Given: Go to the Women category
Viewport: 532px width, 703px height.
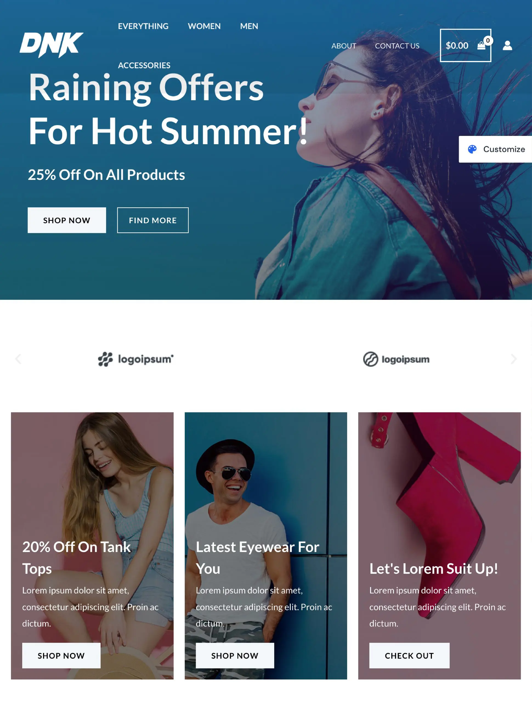Looking at the screenshot, I should pos(204,26).
